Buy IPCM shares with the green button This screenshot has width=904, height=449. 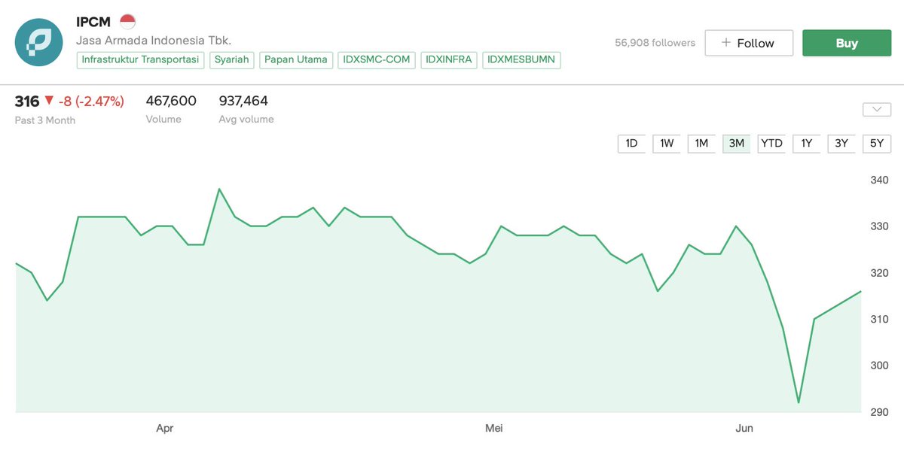click(x=847, y=43)
